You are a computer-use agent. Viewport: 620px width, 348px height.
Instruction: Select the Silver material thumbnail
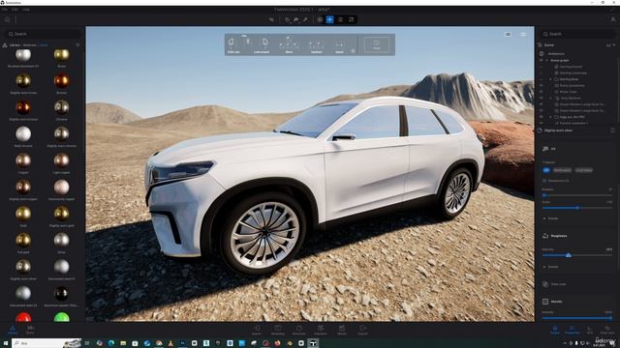point(62,240)
